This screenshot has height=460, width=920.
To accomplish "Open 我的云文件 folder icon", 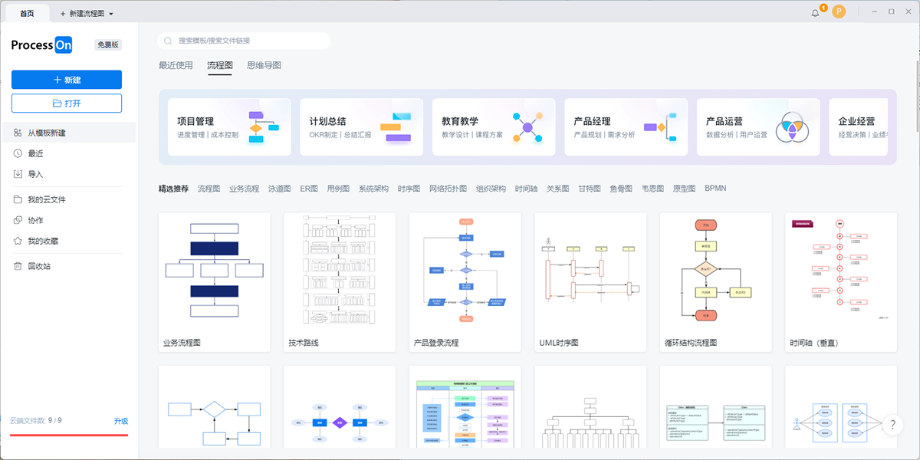I will tap(17, 199).
